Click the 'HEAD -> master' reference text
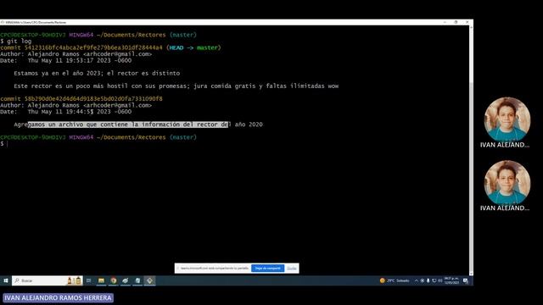543x305 pixels. (x=194, y=47)
